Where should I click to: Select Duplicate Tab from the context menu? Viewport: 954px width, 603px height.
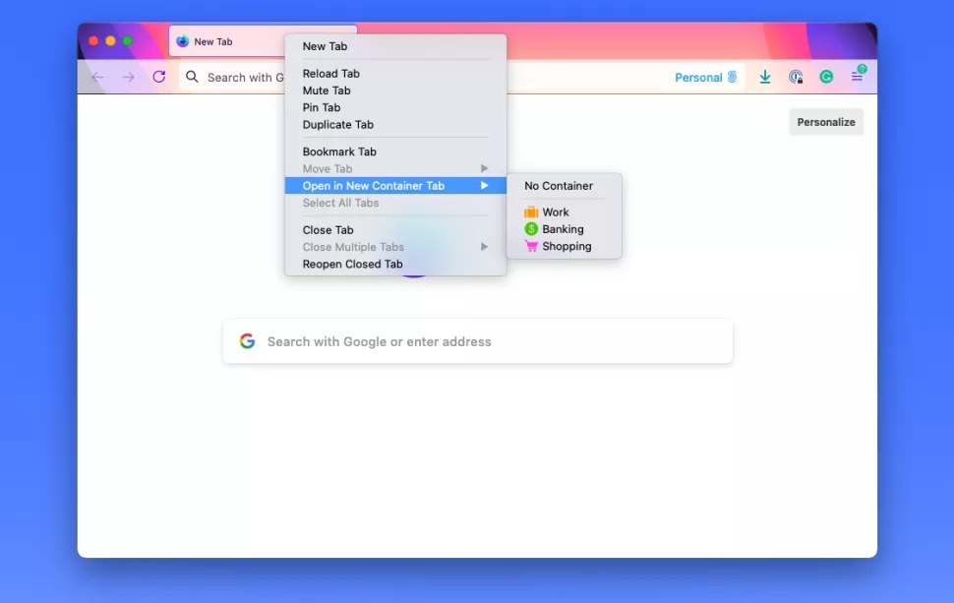click(338, 125)
